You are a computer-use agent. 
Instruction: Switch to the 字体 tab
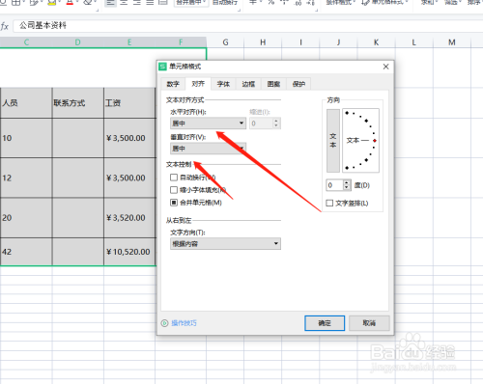click(223, 84)
